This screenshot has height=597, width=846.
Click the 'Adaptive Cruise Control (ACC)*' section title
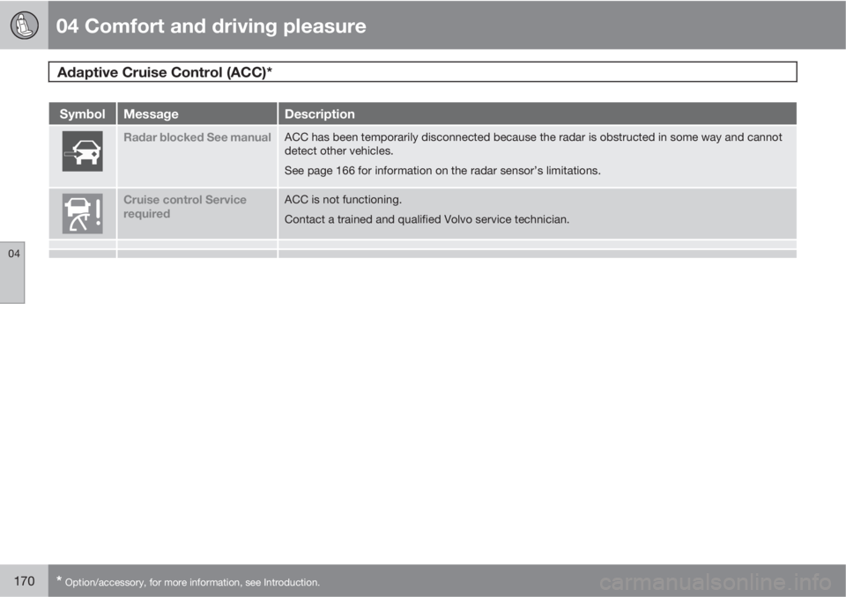click(x=165, y=72)
